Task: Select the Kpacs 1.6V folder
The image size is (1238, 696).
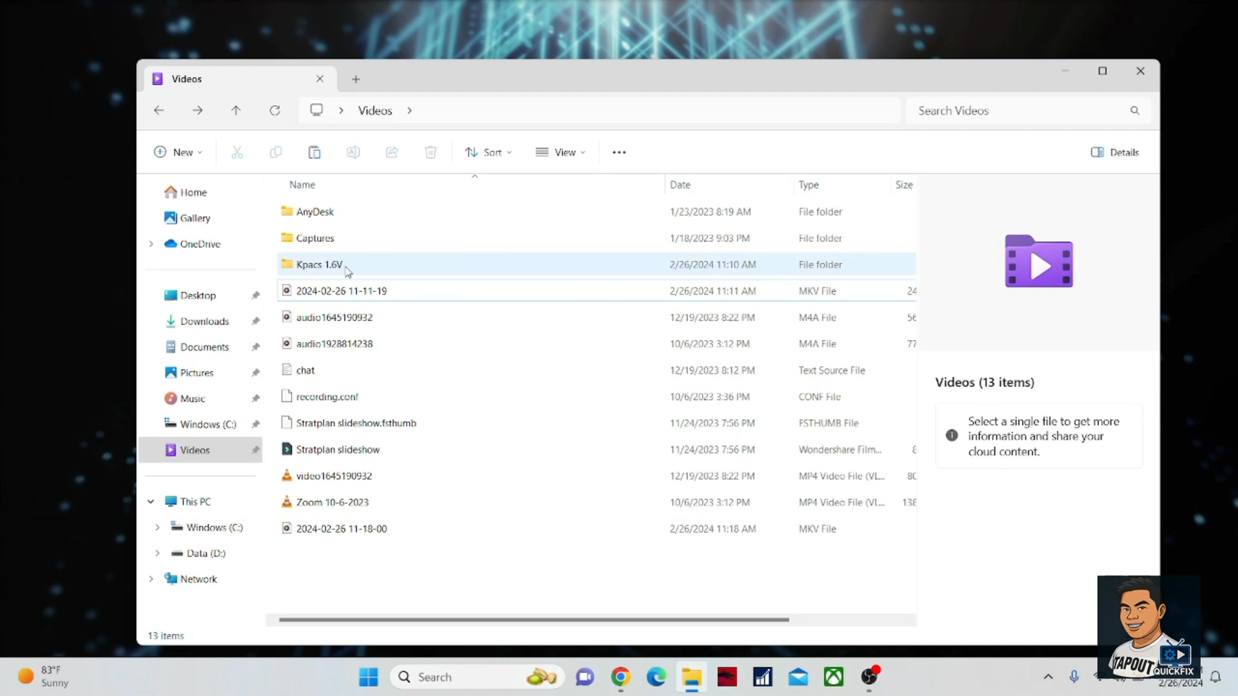Action: pyautogui.click(x=596, y=265)
